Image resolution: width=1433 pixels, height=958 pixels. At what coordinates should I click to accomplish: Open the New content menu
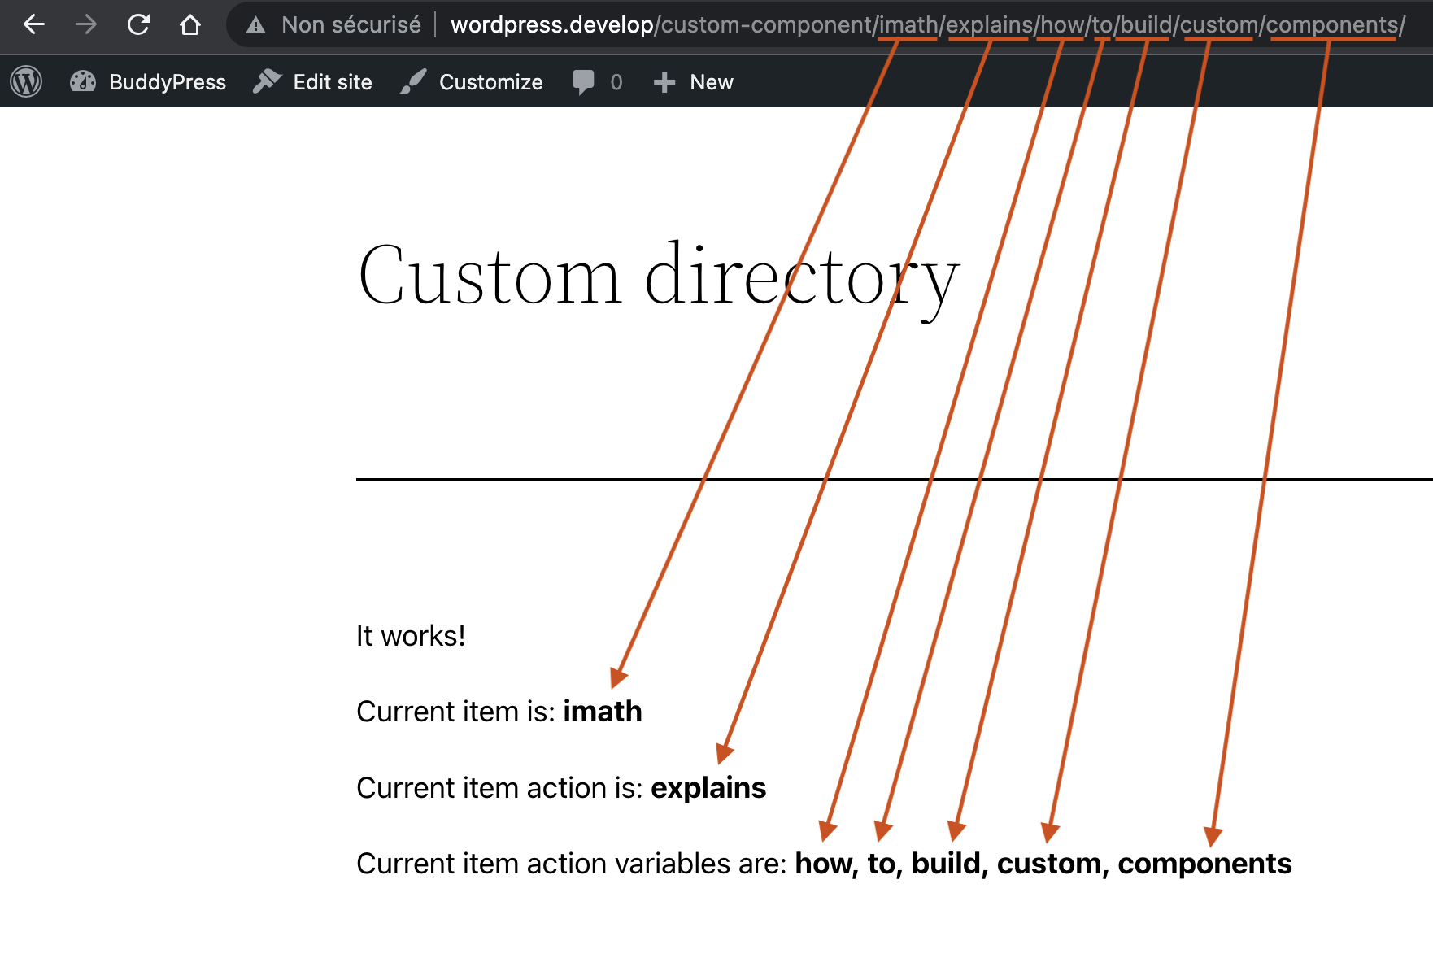point(694,82)
